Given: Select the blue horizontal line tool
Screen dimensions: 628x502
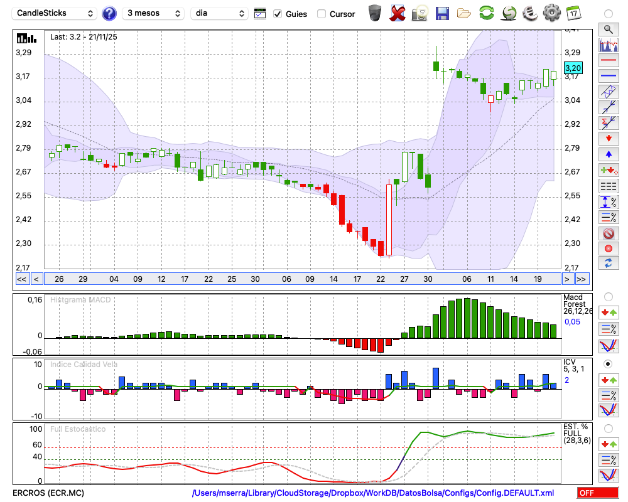Looking at the screenshot, I should pos(608,76).
